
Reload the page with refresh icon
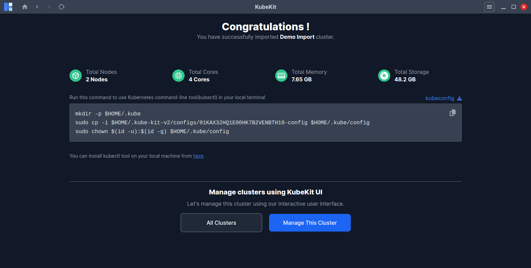click(x=62, y=7)
